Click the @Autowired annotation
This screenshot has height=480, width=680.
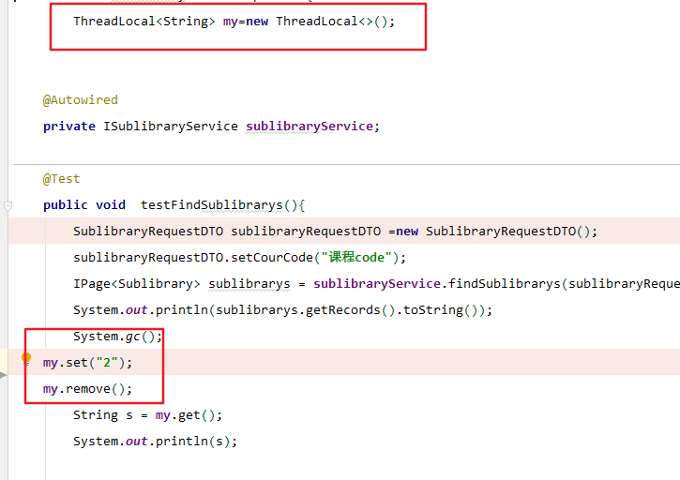[81, 100]
